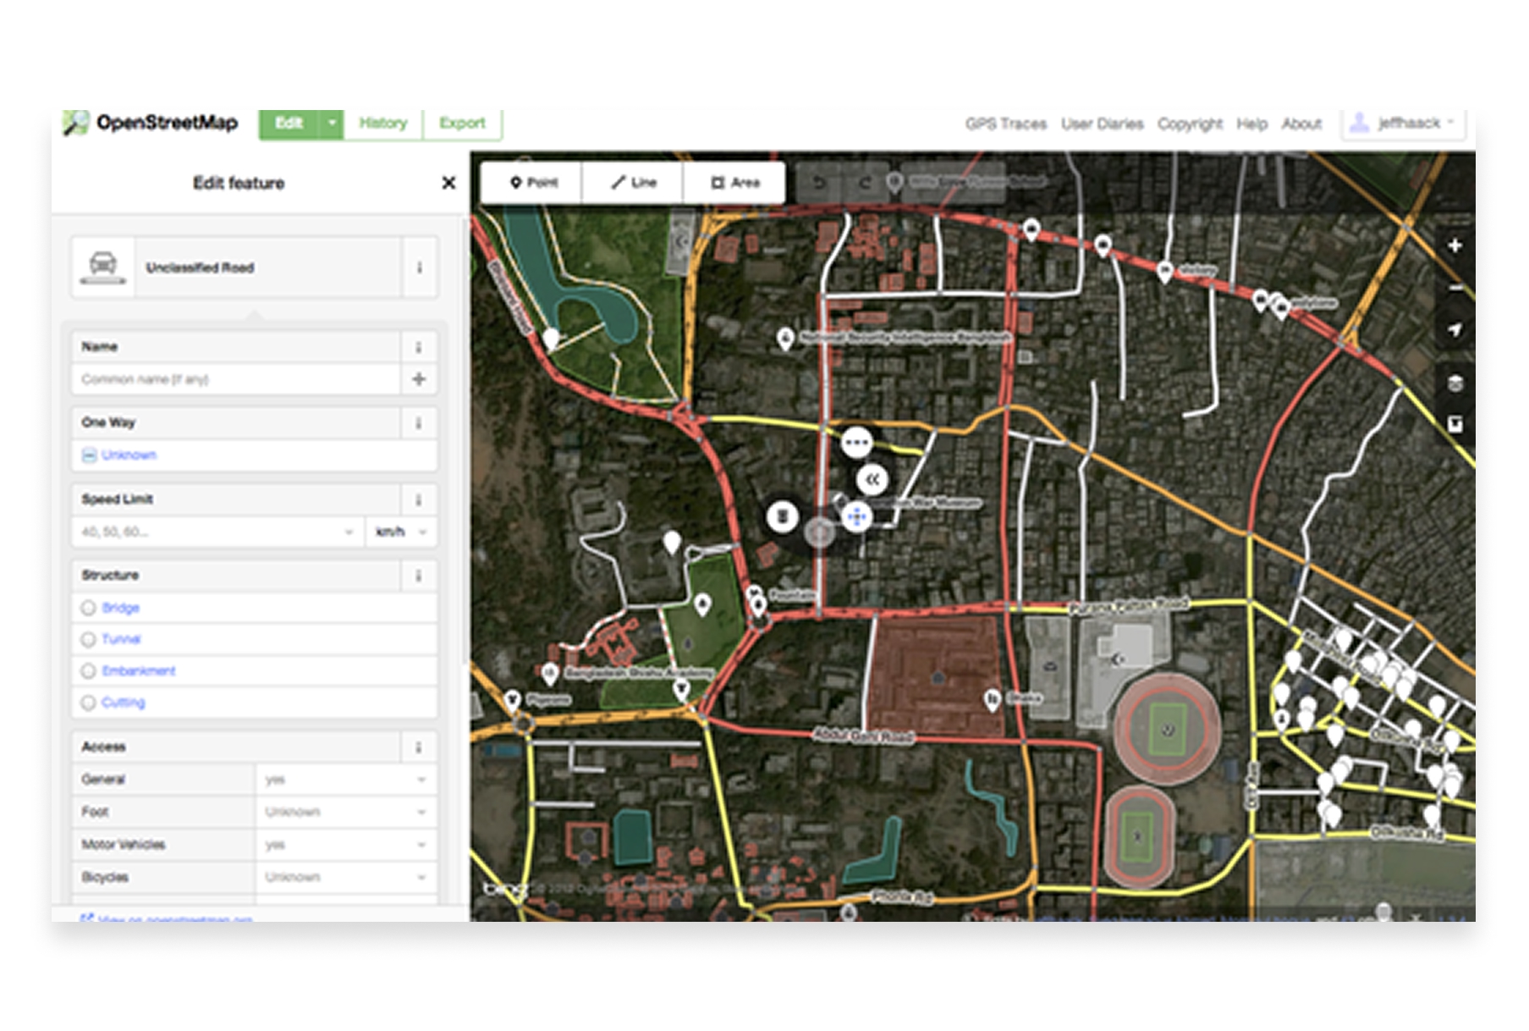Click the Export button

(462, 123)
